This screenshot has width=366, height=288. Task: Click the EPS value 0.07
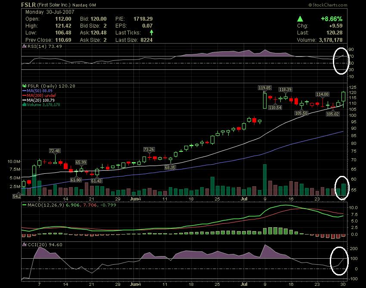click(x=147, y=26)
